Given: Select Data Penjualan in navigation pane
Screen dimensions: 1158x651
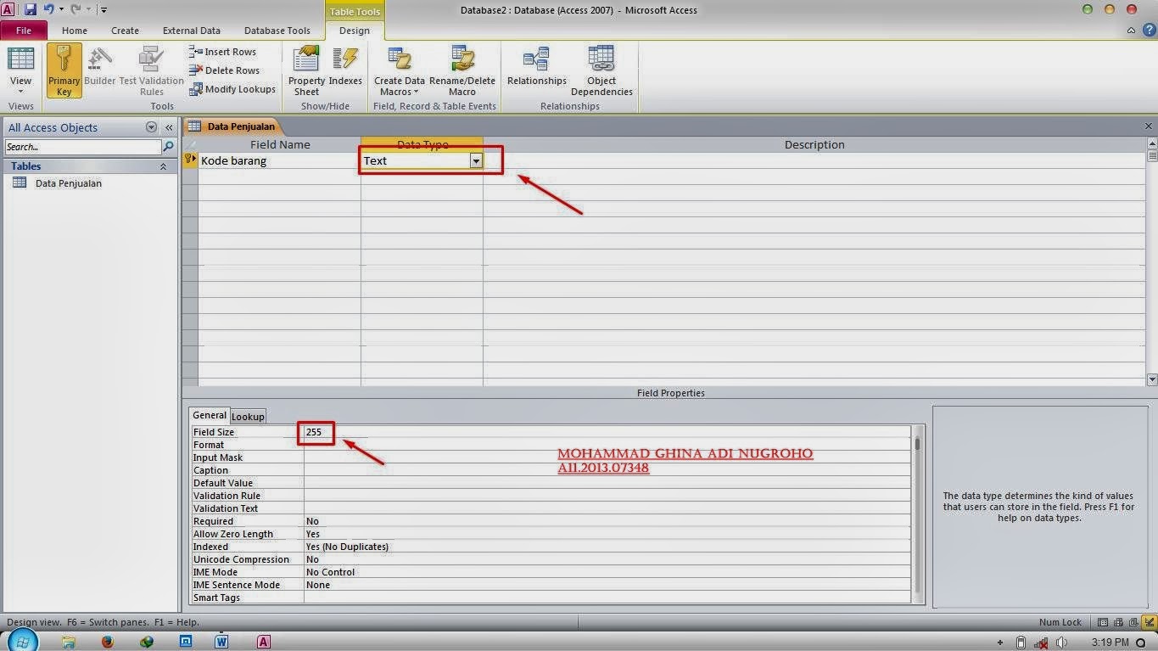Looking at the screenshot, I should (x=68, y=182).
